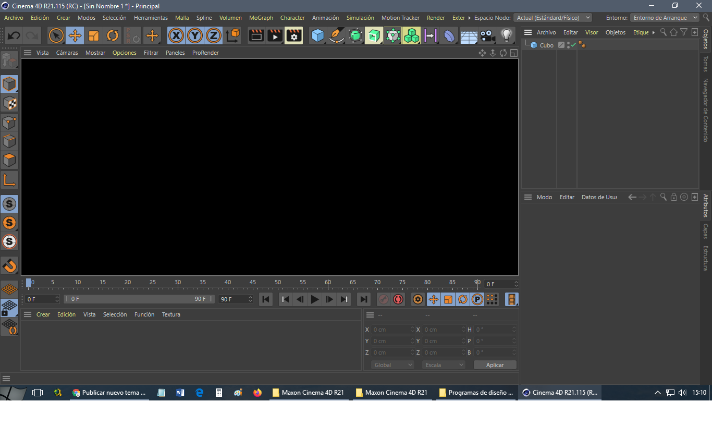The height and width of the screenshot is (426, 712).
Task: Expand more Object Manager menus arrow
Action: [x=654, y=32]
